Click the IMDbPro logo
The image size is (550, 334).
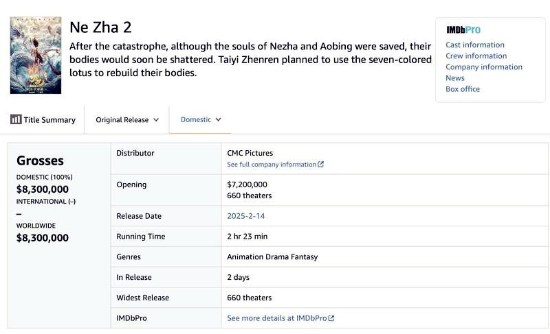463,30
